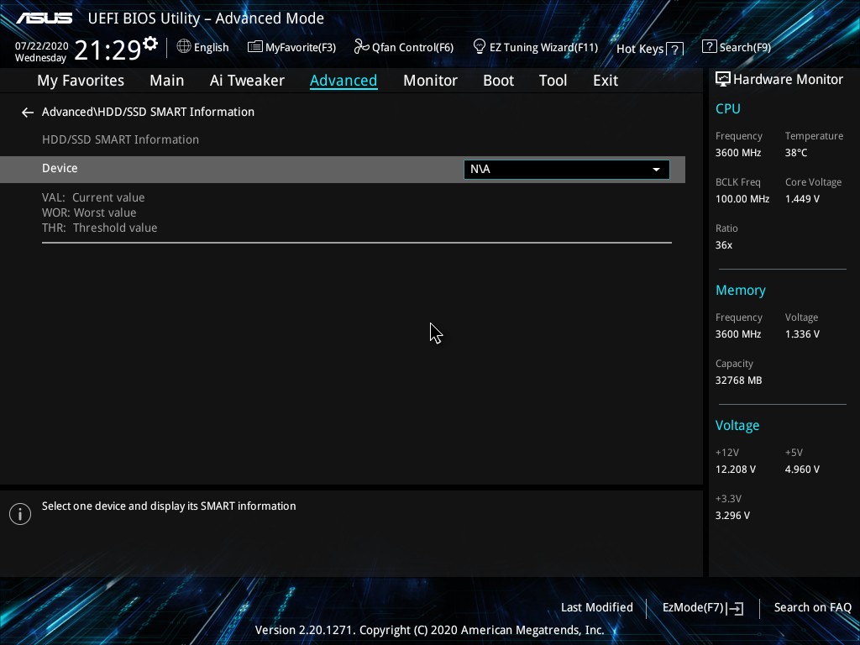Viewport: 860px width, 645px height.
Task: Go to the Boot tab
Action: (498, 81)
